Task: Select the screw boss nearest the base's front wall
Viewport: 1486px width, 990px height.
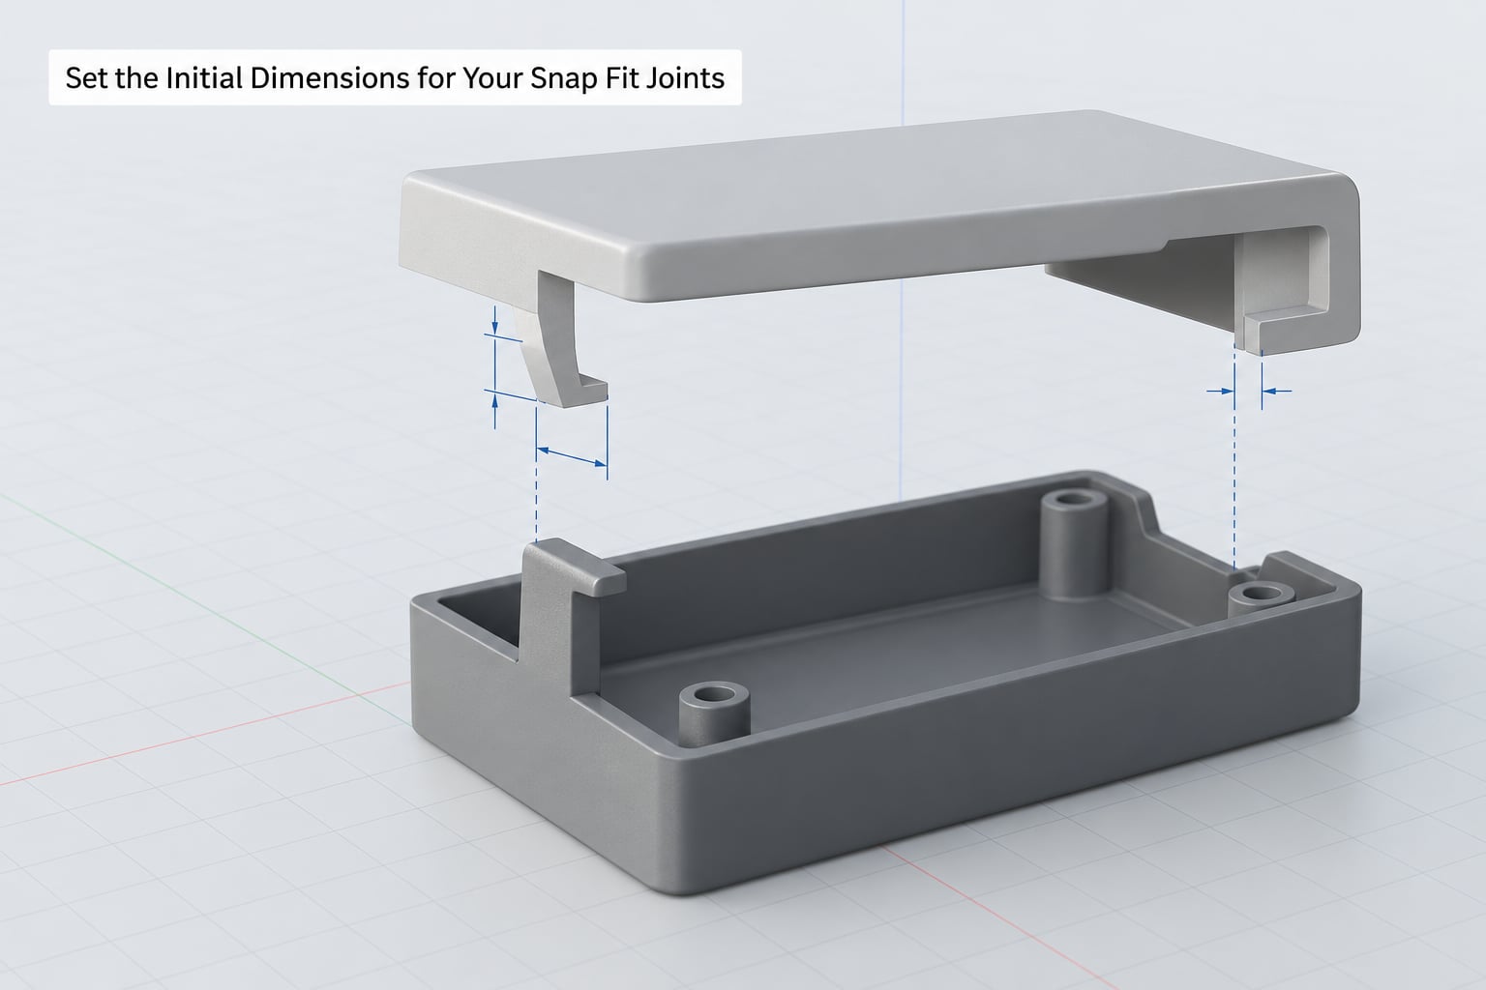Action: (x=716, y=716)
